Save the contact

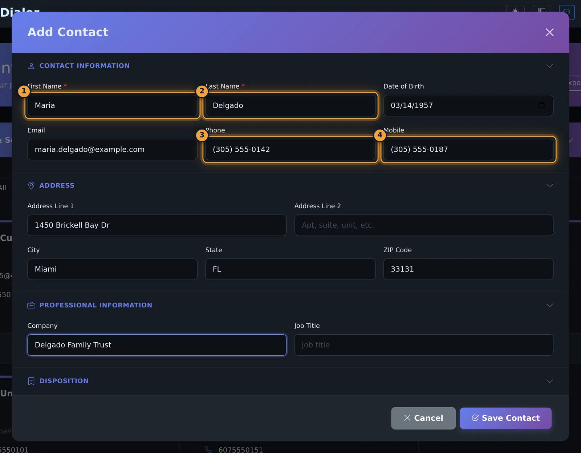pyautogui.click(x=505, y=418)
